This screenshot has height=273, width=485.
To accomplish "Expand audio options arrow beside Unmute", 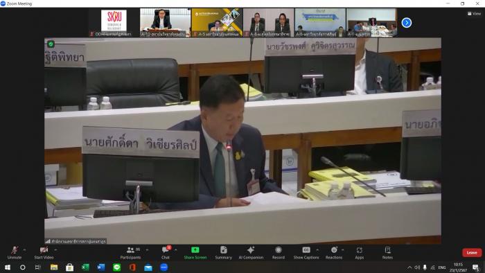I will tap(24, 250).
